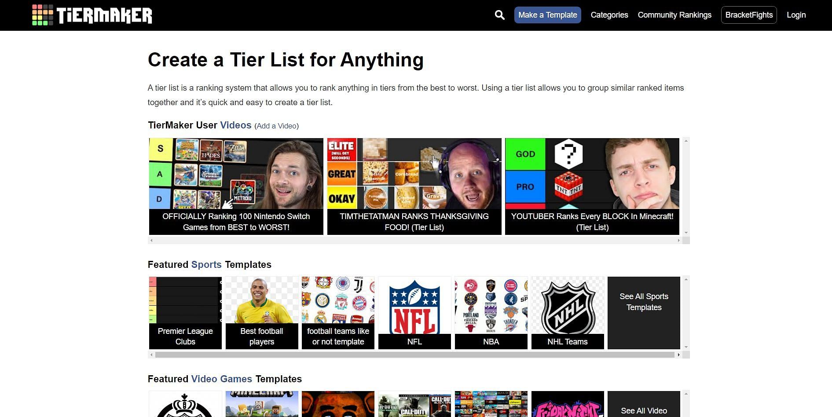This screenshot has height=417, width=832.
Task: Open the Best football players template
Action: click(262, 313)
